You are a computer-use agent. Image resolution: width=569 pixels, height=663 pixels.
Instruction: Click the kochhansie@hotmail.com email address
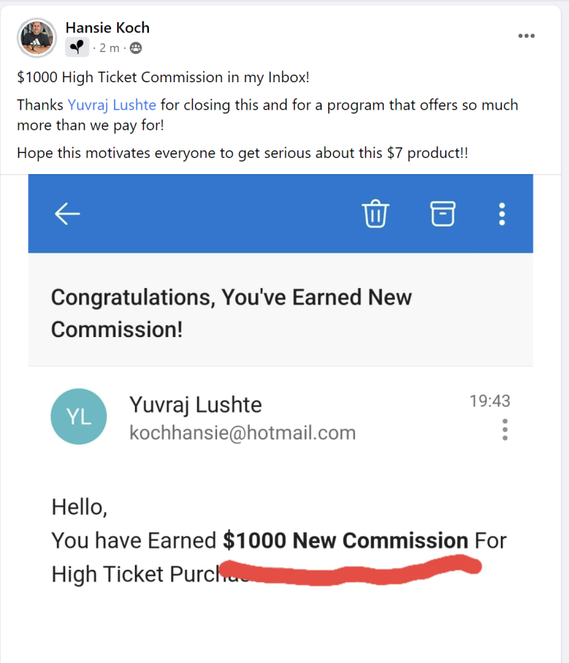[242, 433]
